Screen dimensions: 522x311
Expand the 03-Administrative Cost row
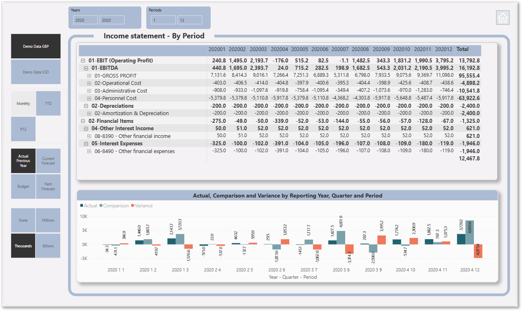coord(89,91)
